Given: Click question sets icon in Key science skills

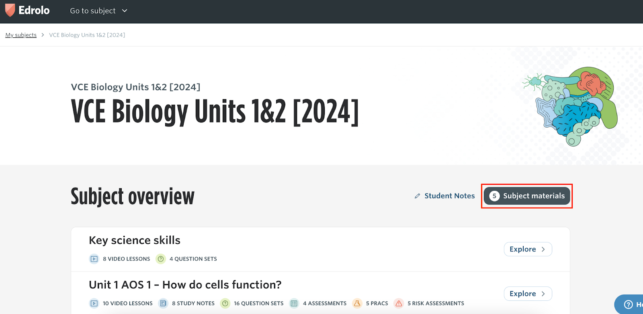Looking at the screenshot, I should point(161,259).
